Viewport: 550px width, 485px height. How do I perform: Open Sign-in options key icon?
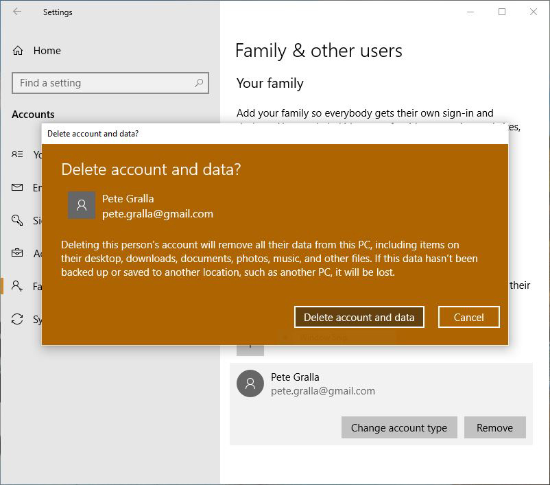[17, 220]
